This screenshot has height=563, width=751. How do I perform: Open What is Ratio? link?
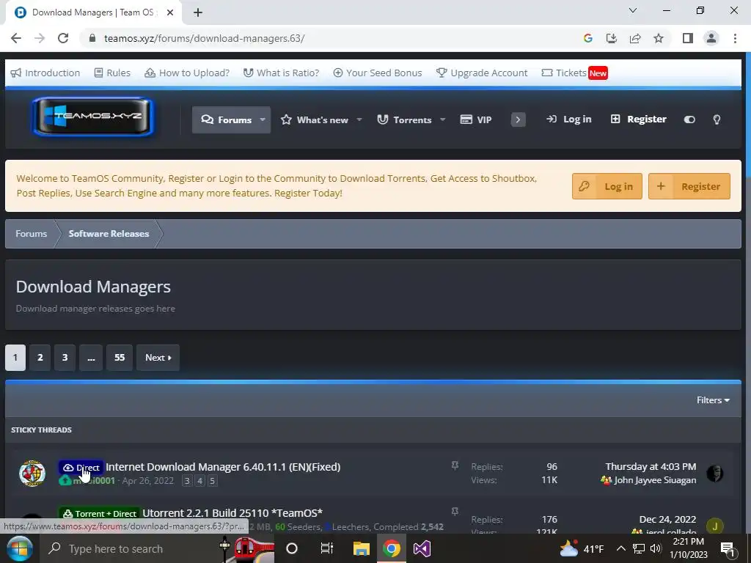[x=281, y=73]
